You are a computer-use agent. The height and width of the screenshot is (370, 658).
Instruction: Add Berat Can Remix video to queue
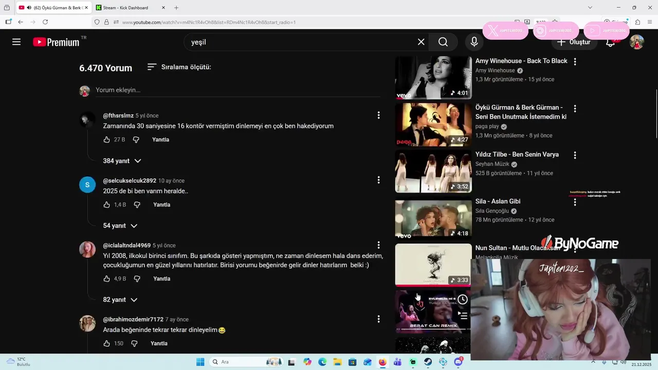[463, 315]
